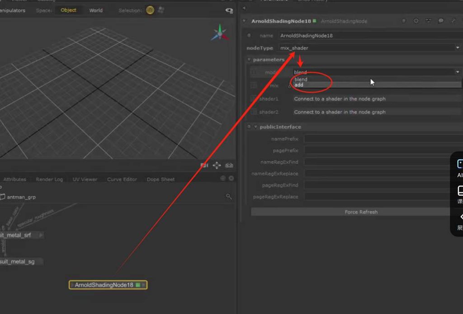Click the node comment bubble icon

click(441, 21)
